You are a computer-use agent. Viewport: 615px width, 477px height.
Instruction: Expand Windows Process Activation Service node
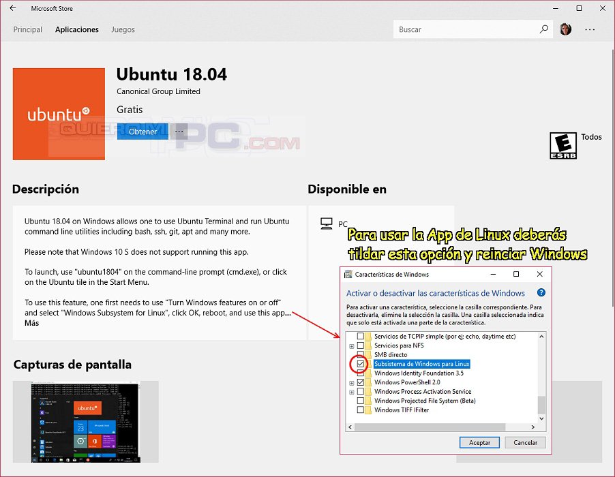pos(351,392)
